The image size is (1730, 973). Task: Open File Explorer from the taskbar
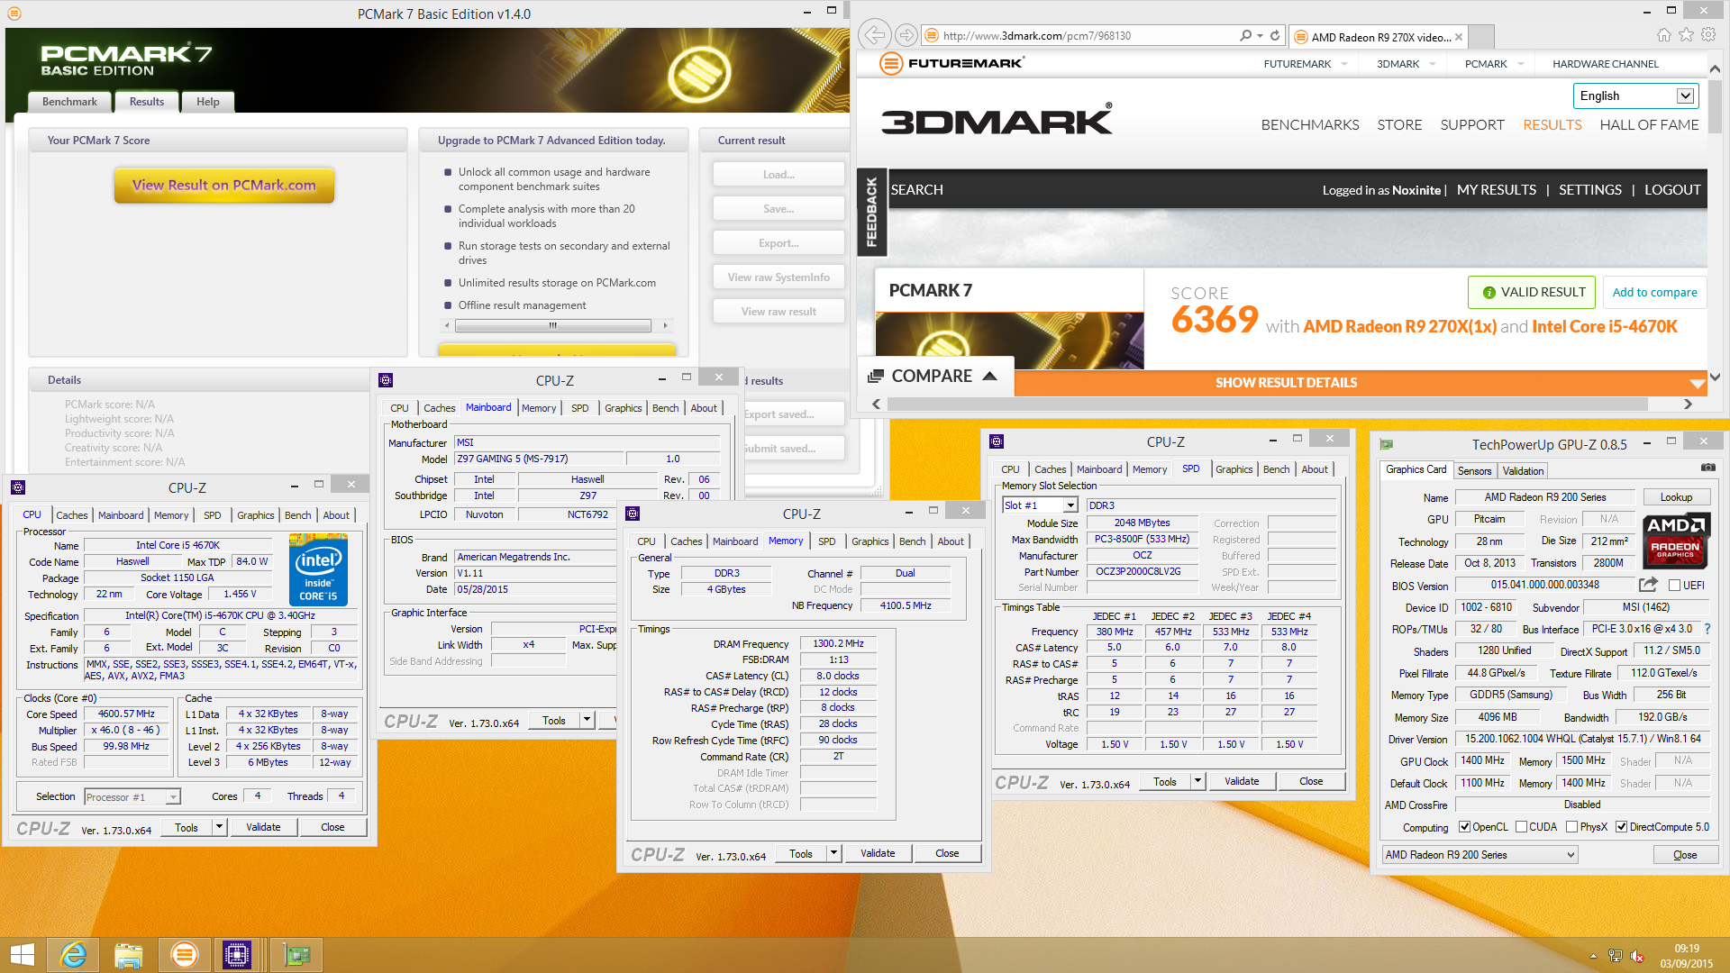(129, 955)
